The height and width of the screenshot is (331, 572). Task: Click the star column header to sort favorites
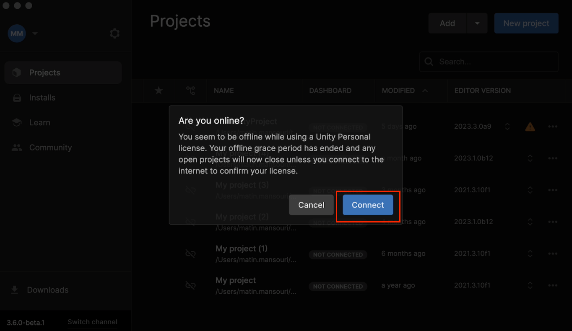158,91
